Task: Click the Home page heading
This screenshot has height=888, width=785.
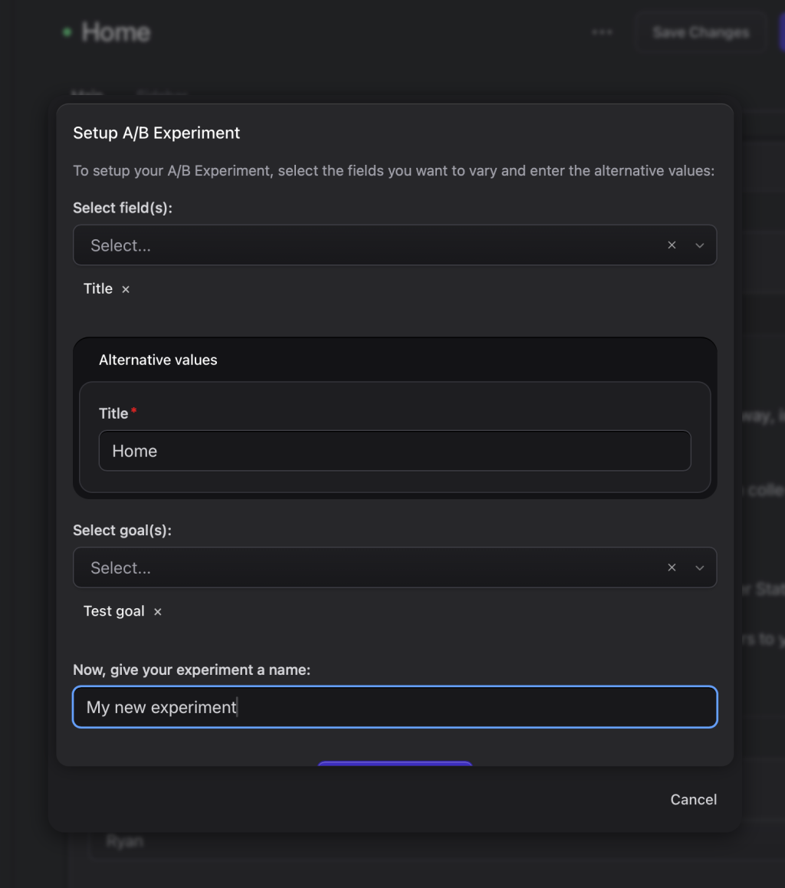Action: click(116, 32)
